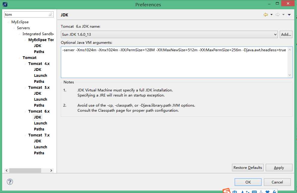Viewport: 297px width, 193px height.
Task: Select JDK under Tomcat 4.x
Action: 38,70
